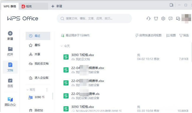Enable 启用快速访问视图
This screenshot has height=113, width=192.
pos(148,35)
